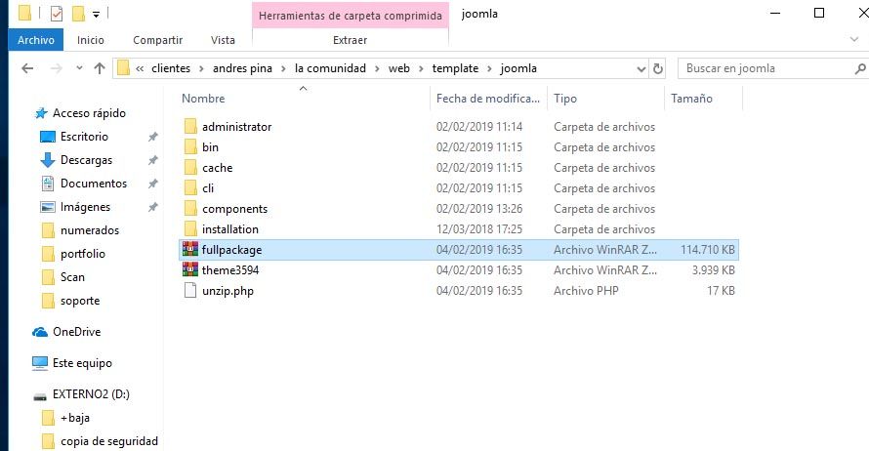Select the 114.710 KB size cell

click(707, 249)
